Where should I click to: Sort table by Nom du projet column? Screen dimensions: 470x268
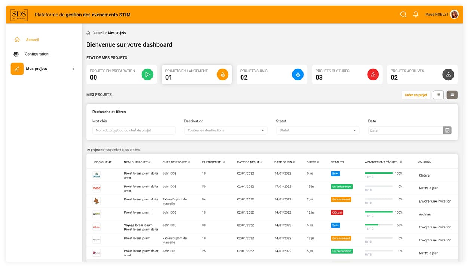tap(149, 162)
